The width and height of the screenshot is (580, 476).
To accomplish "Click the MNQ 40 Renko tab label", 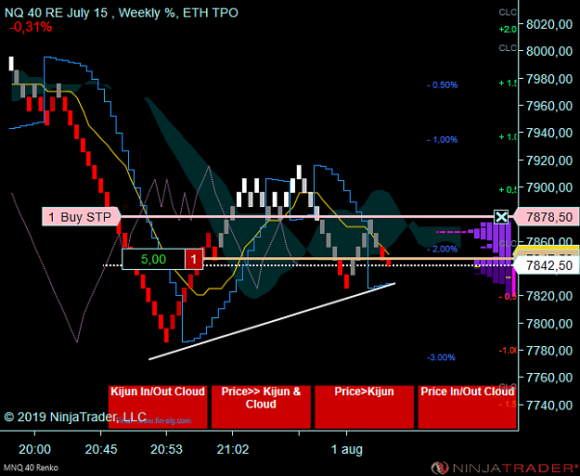I will tap(31, 468).
